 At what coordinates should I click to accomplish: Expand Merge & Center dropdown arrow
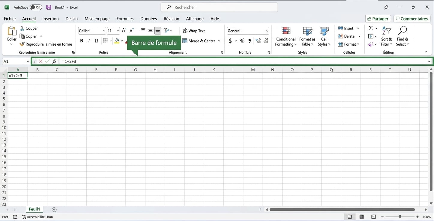click(x=219, y=41)
